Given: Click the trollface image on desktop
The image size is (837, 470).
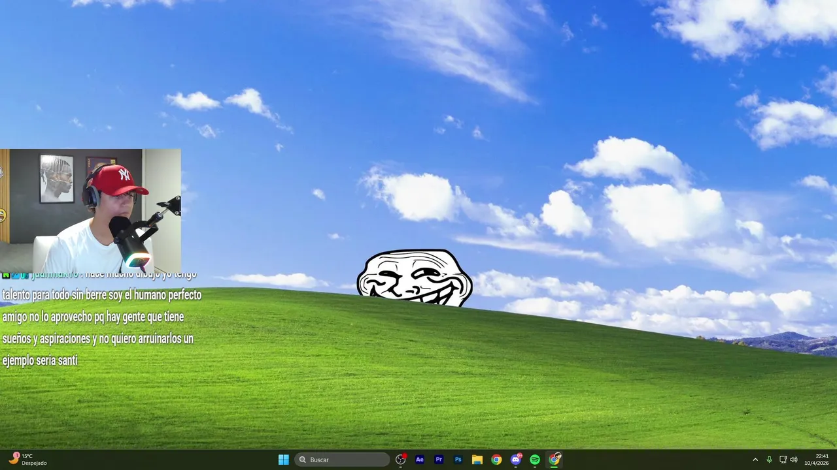Looking at the screenshot, I should pyautogui.click(x=415, y=277).
